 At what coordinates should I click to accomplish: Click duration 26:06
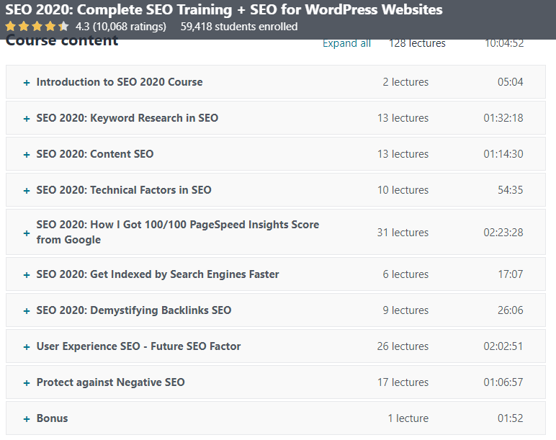click(x=510, y=310)
